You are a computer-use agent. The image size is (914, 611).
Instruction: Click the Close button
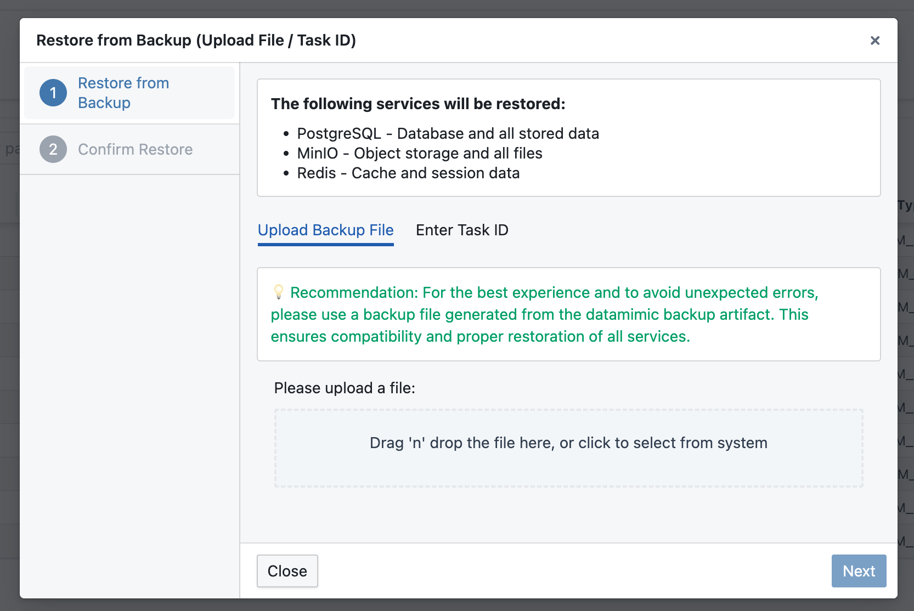tap(287, 571)
